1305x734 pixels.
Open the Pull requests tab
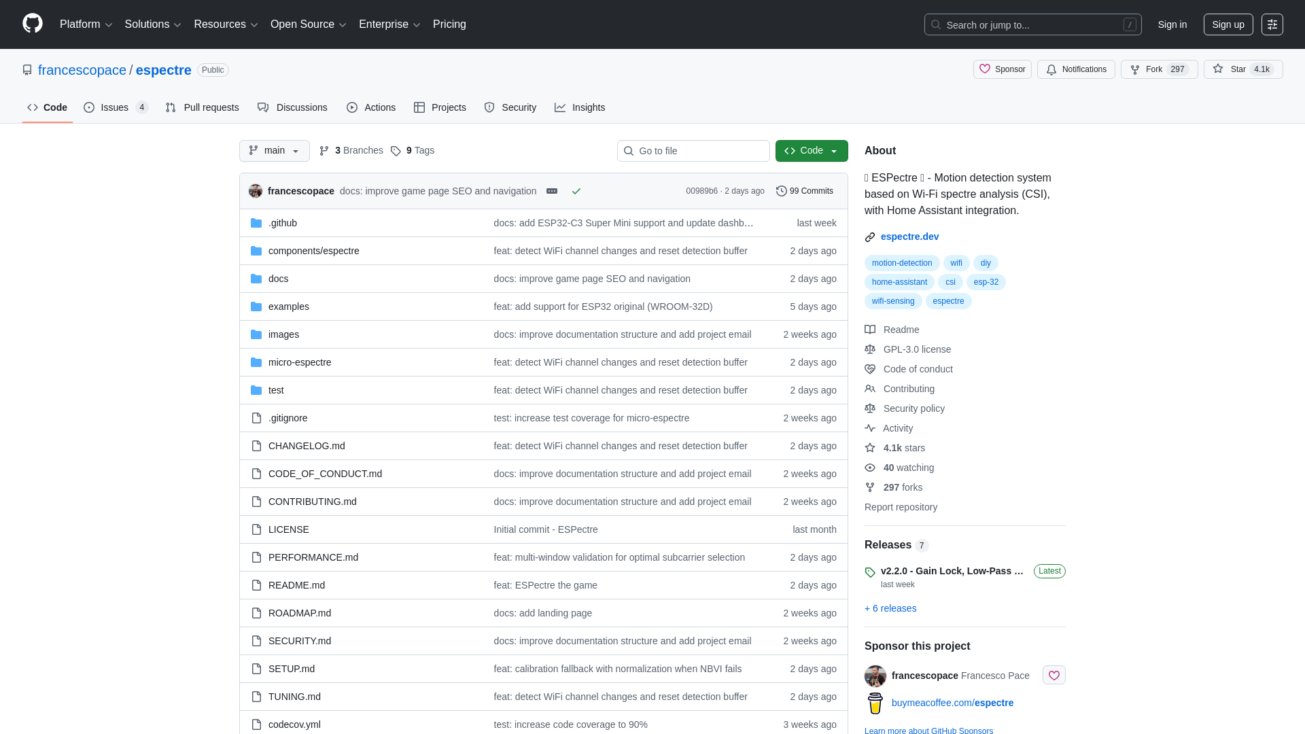(202, 107)
